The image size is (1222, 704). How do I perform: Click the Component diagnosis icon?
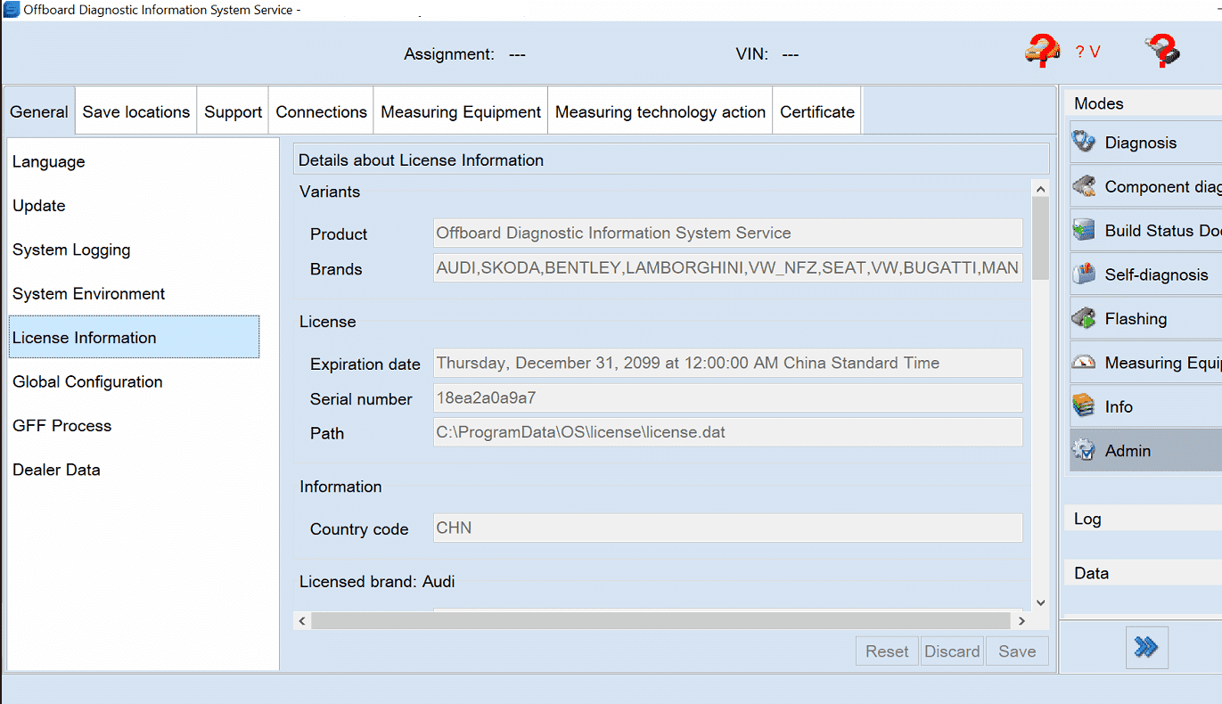click(x=1084, y=186)
